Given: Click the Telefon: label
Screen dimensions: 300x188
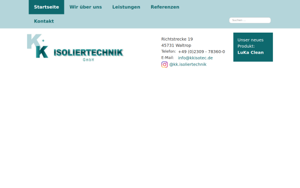Looking at the screenshot, I should point(168,52).
